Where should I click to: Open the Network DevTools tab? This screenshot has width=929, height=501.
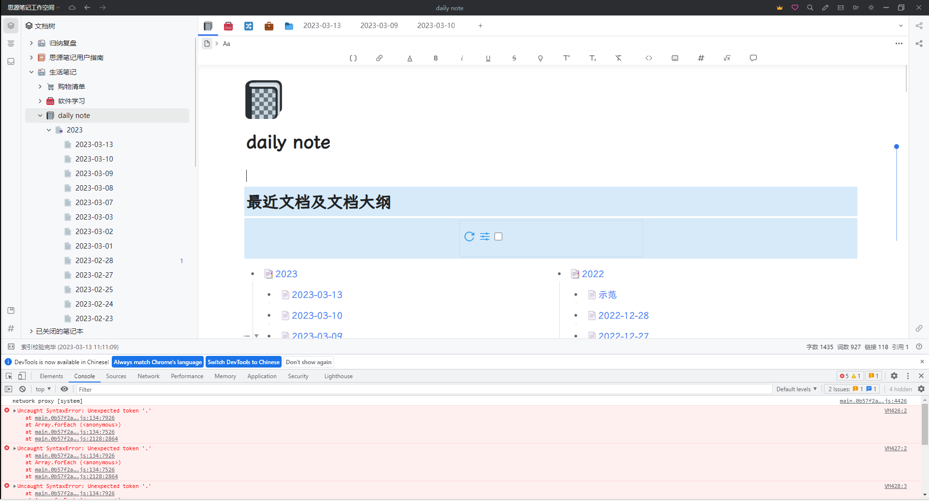pyautogui.click(x=149, y=376)
